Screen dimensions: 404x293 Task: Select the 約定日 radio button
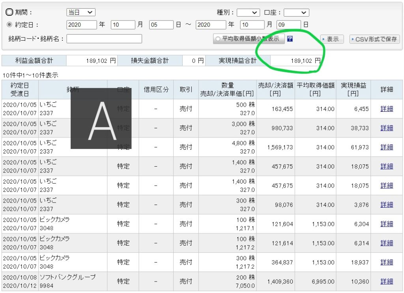(9, 24)
